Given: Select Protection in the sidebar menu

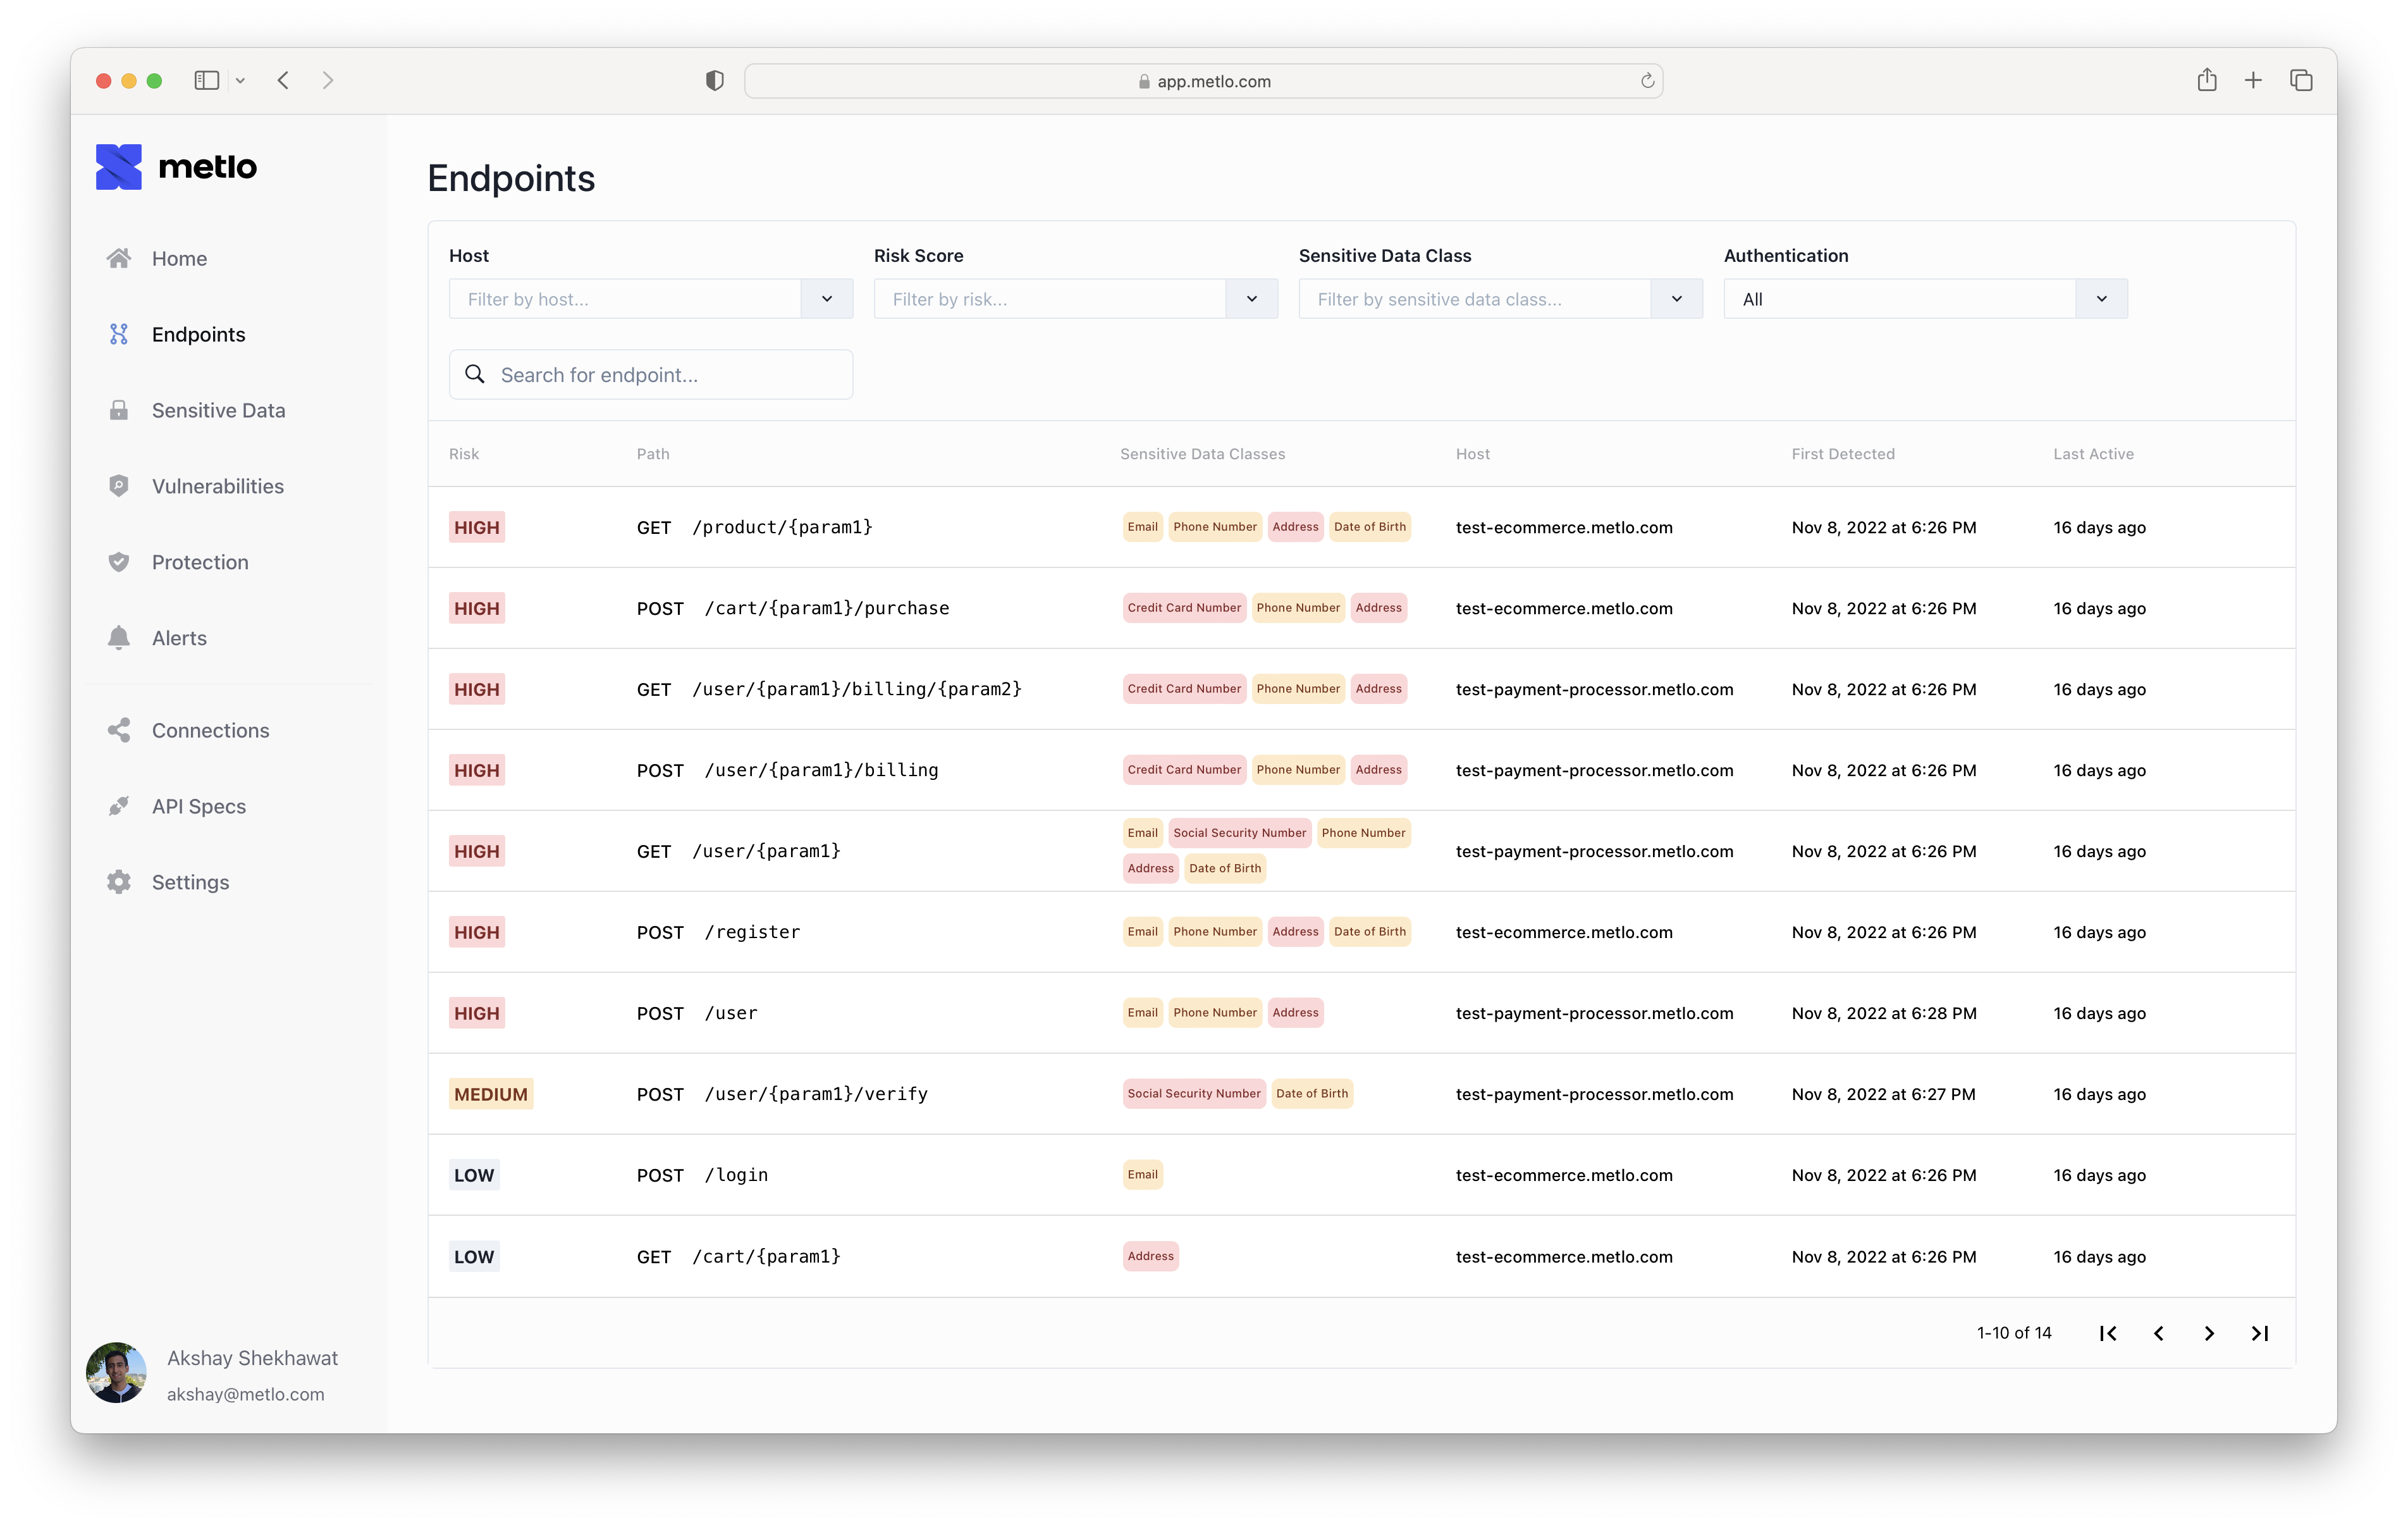Looking at the screenshot, I should pos(200,562).
